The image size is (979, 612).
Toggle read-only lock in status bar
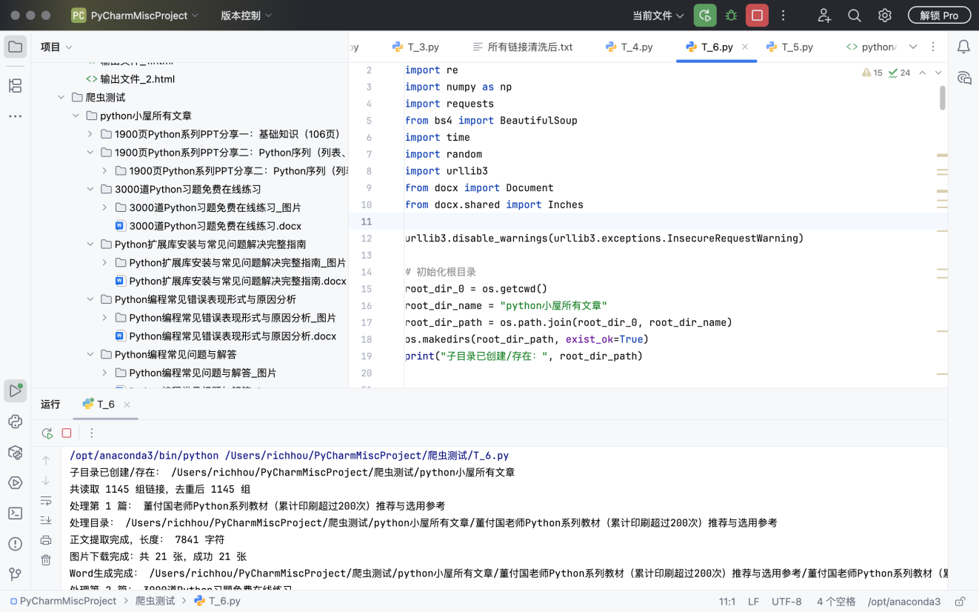(960, 602)
